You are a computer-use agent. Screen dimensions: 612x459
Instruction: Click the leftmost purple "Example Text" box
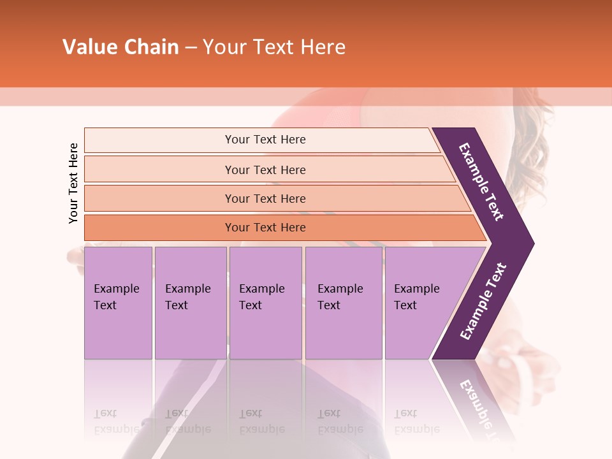pos(118,302)
